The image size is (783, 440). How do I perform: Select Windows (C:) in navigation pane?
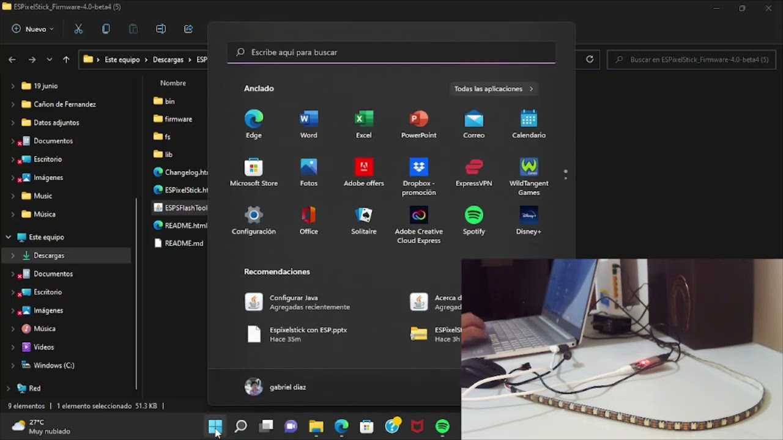coord(54,365)
